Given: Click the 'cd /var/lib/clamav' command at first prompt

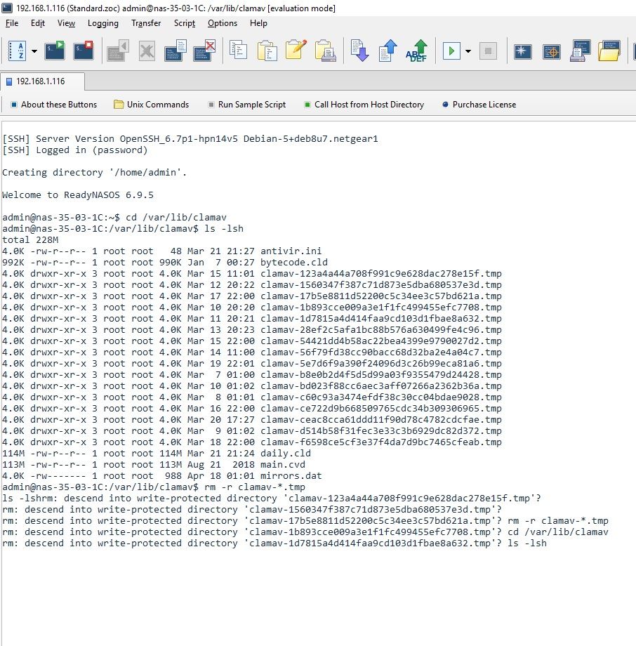Looking at the screenshot, I should [176, 217].
